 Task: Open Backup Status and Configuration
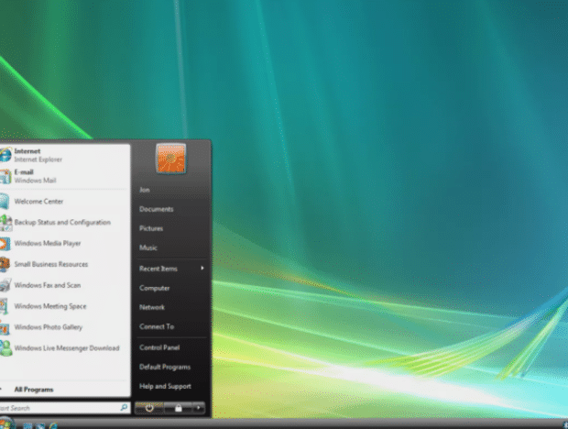(61, 223)
